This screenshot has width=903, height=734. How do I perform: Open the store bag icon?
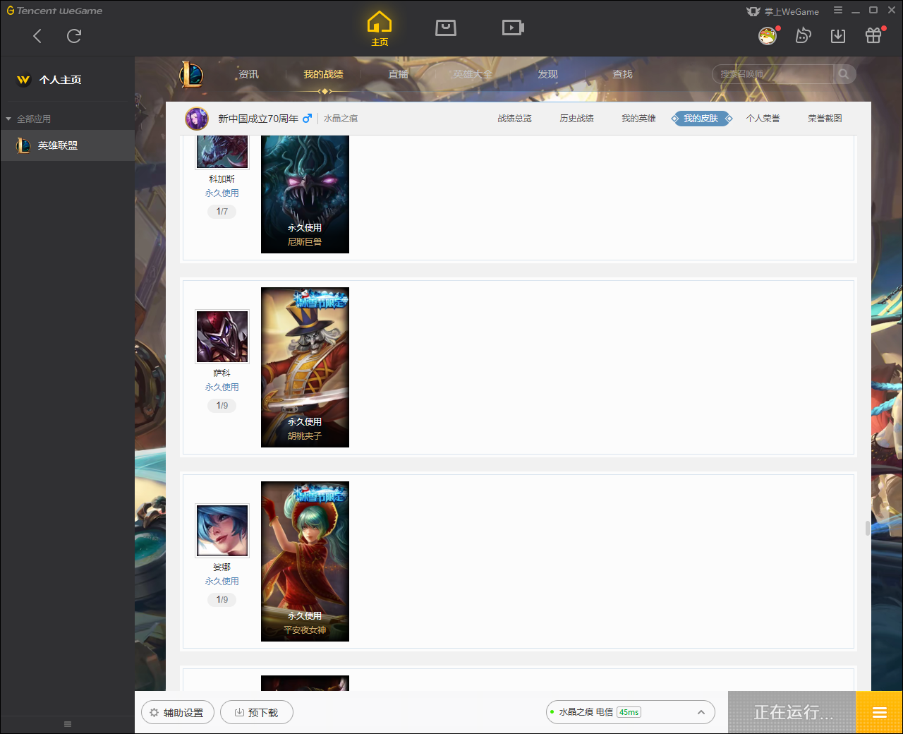pyautogui.click(x=446, y=28)
